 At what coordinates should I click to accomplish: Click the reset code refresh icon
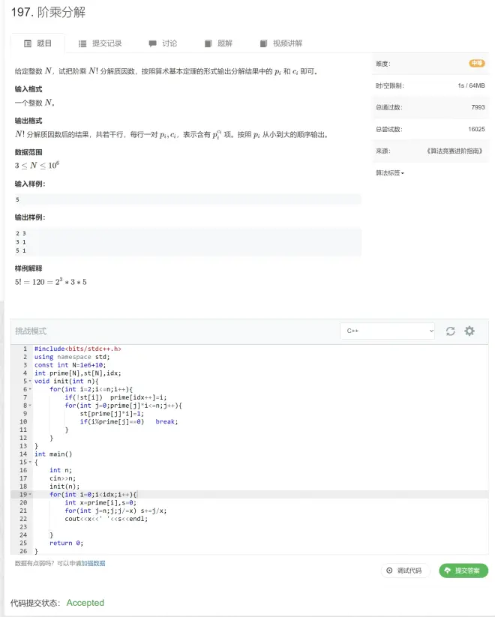pos(451,331)
